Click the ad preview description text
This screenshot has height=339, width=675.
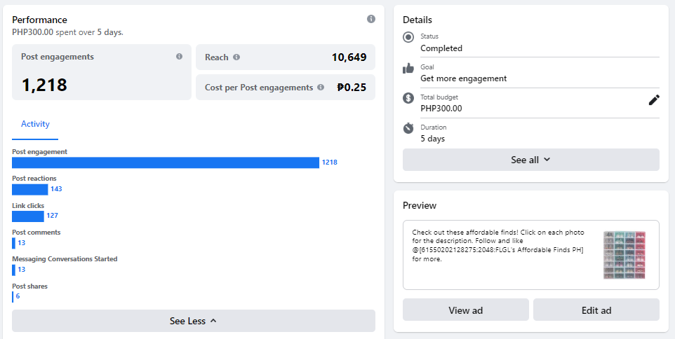498,245
